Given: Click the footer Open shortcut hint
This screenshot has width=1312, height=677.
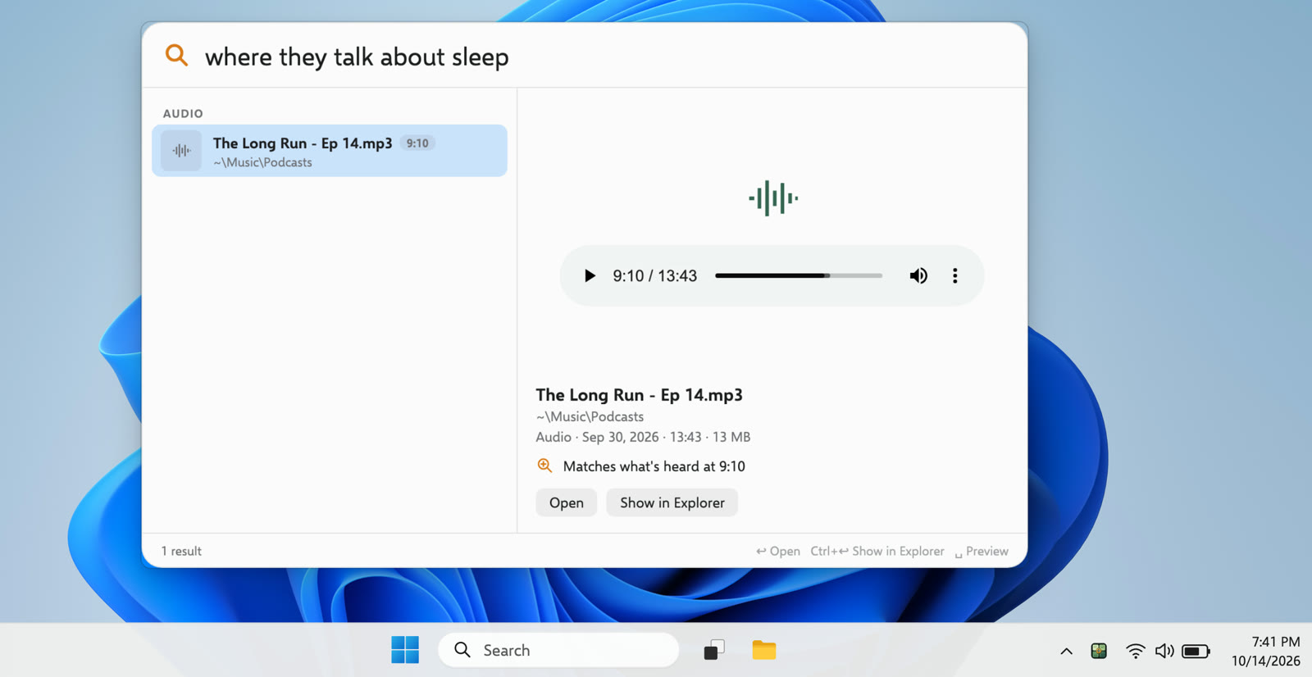Looking at the screenshot, I should [778, 552].
